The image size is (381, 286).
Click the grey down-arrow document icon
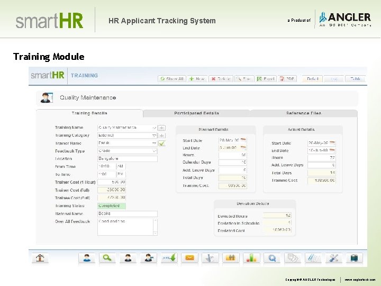(210, 258)
